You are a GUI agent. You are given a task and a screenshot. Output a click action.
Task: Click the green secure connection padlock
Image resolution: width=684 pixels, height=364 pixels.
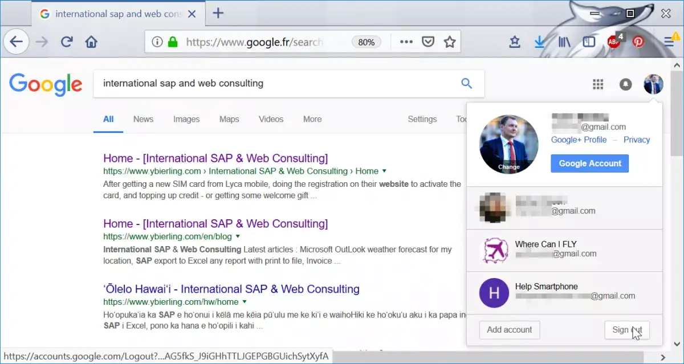click(173, 42)
